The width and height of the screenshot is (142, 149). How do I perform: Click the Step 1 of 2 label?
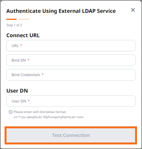click(14, 25)
